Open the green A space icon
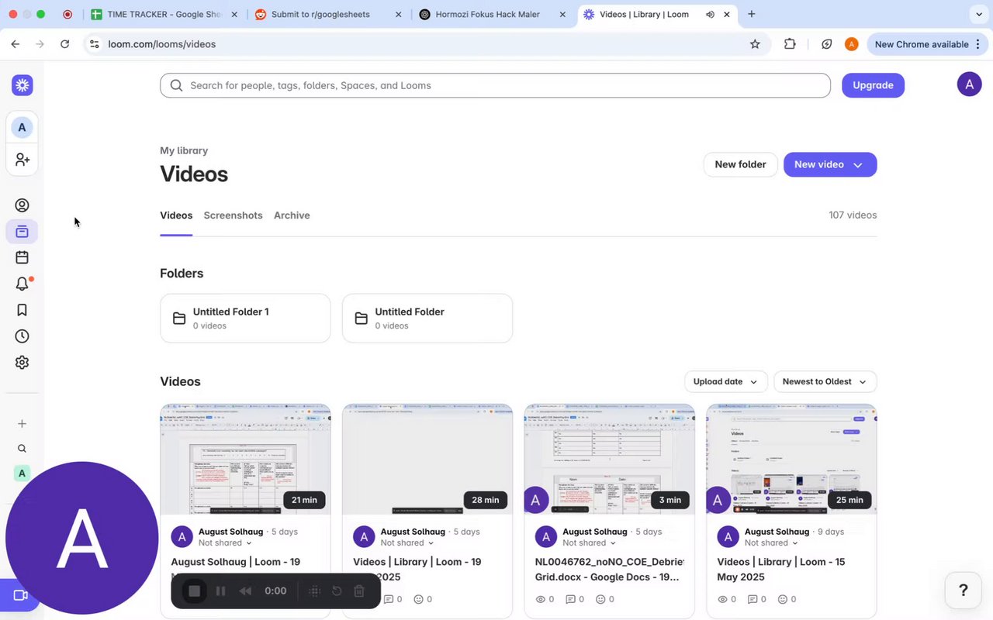The width and height of the screenshot is (993, 620). (x=22, y=473)
